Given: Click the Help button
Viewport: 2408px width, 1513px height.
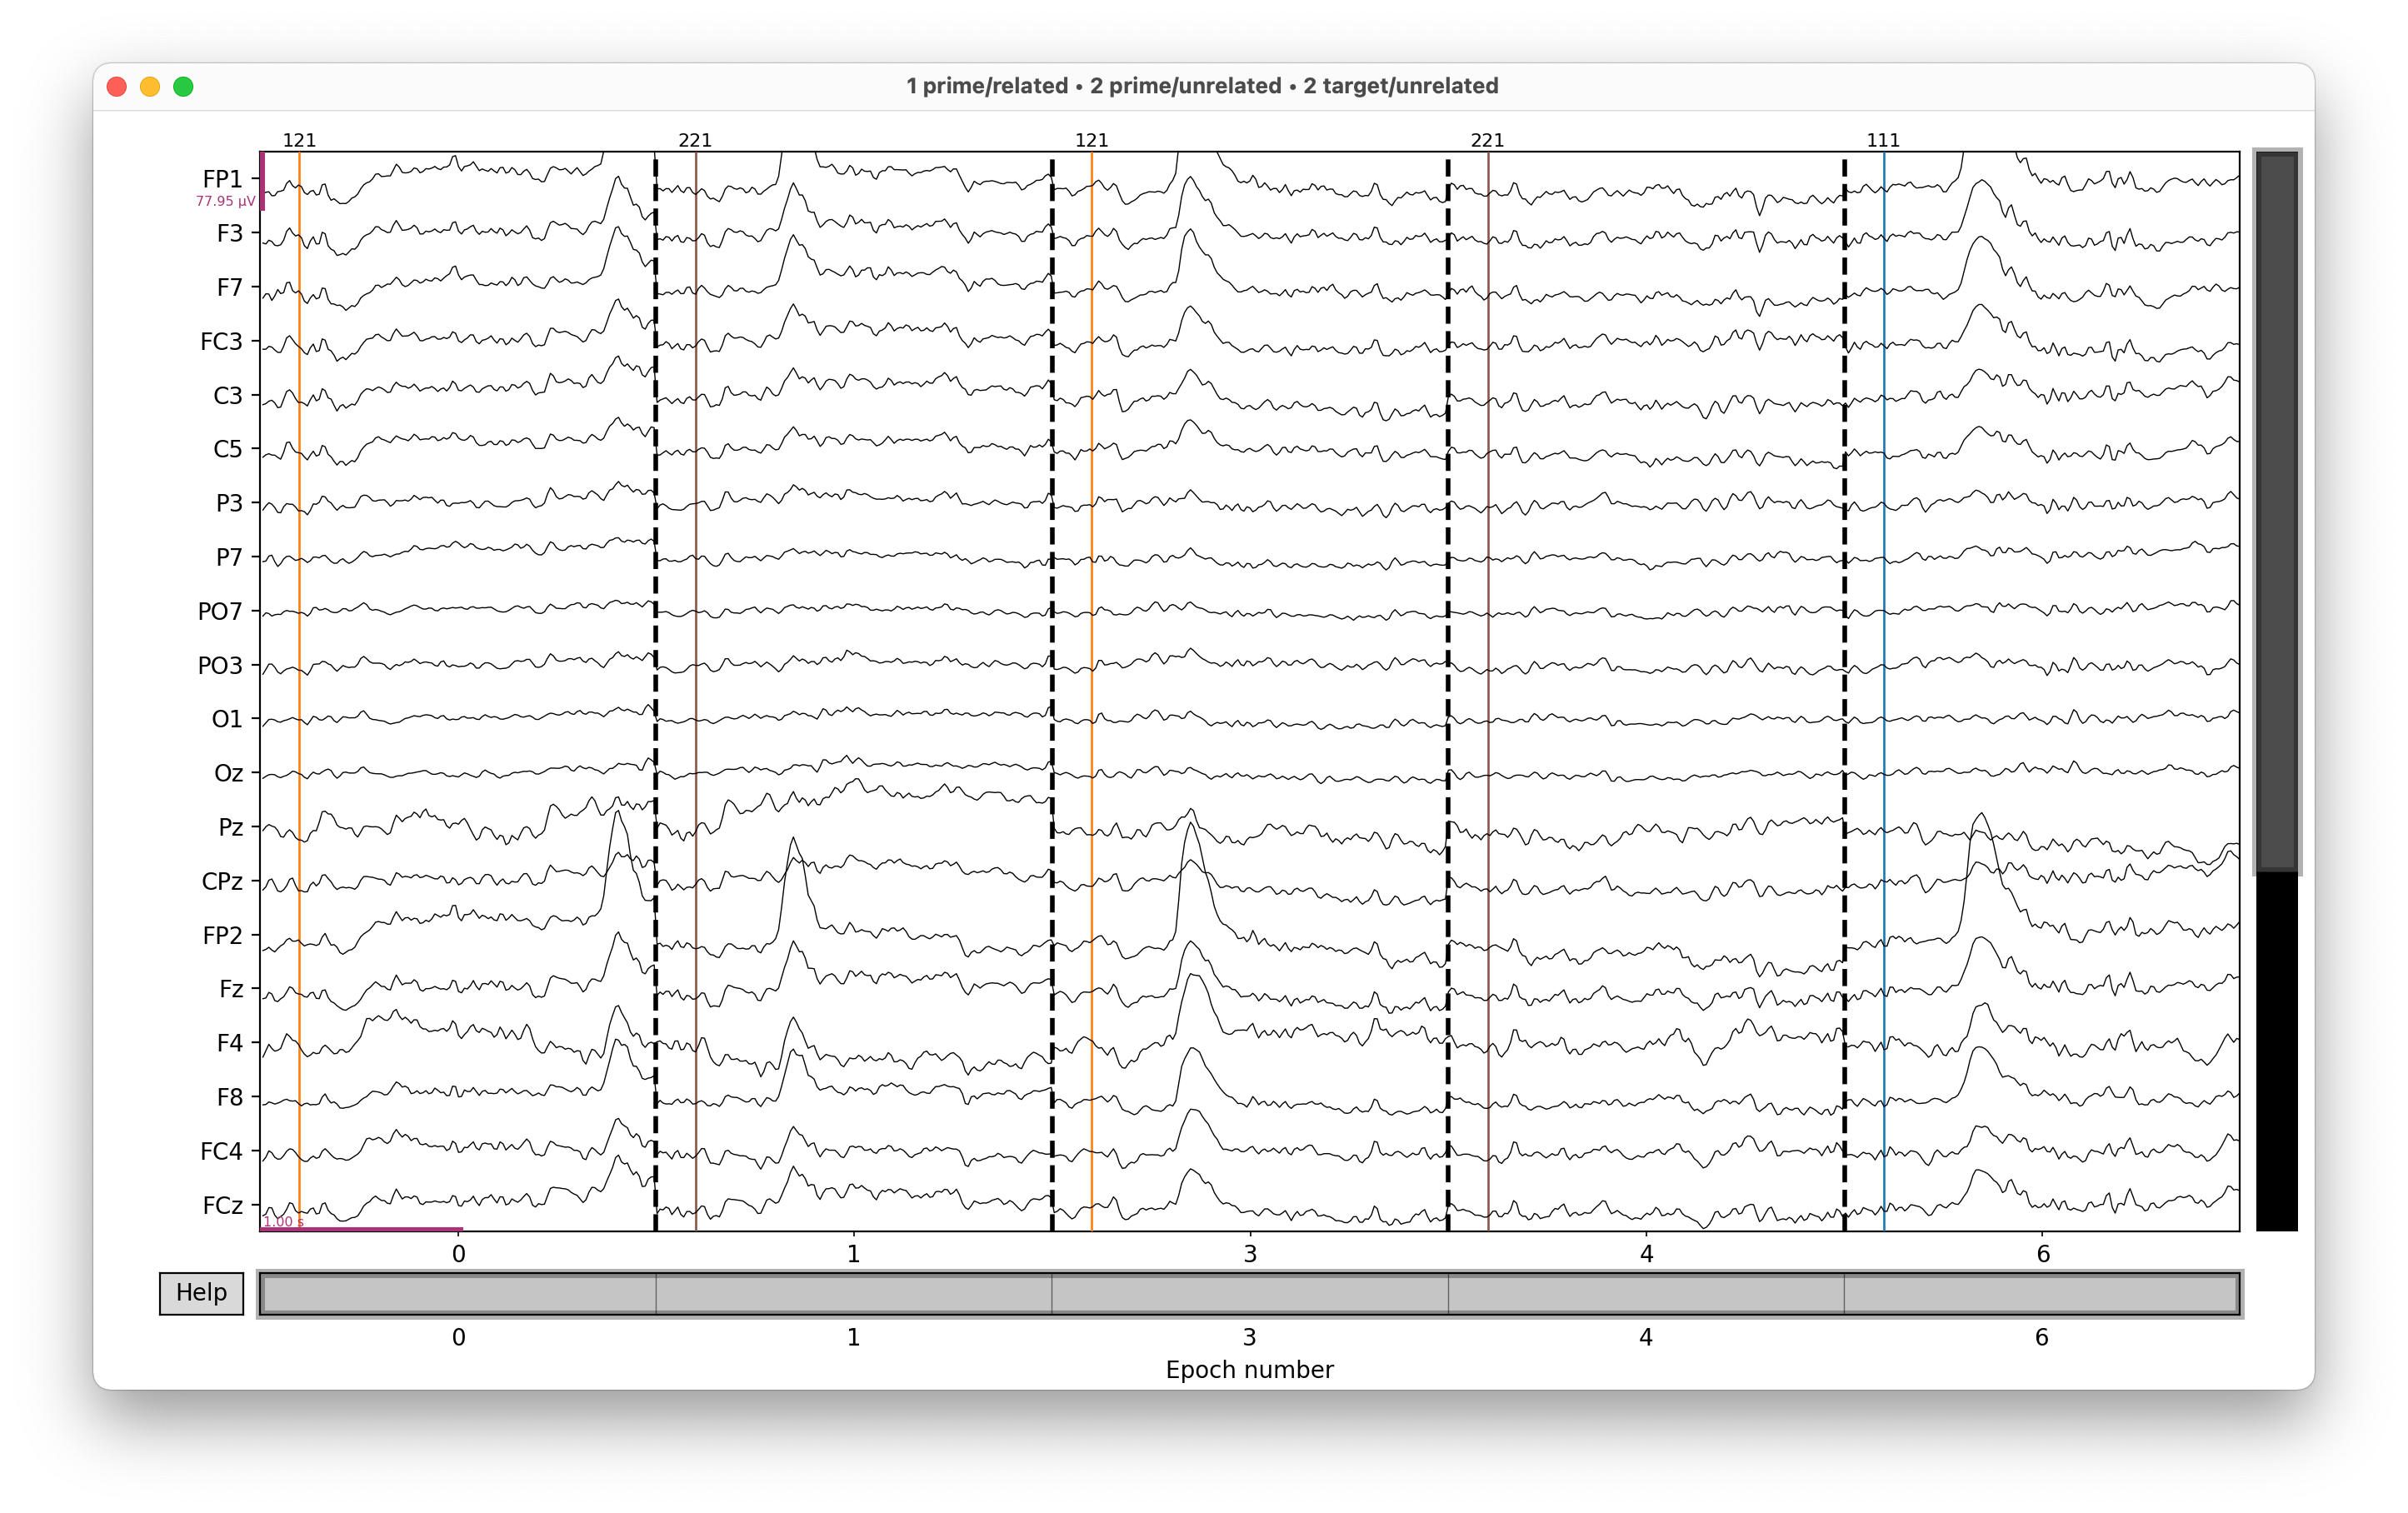Looking at the screenshot, I should 201,1293.
